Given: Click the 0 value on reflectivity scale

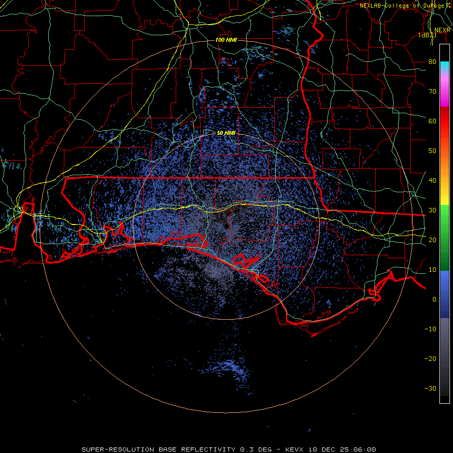Looking at the screenshot, I should pyautogui.click(x=434, y=299).
